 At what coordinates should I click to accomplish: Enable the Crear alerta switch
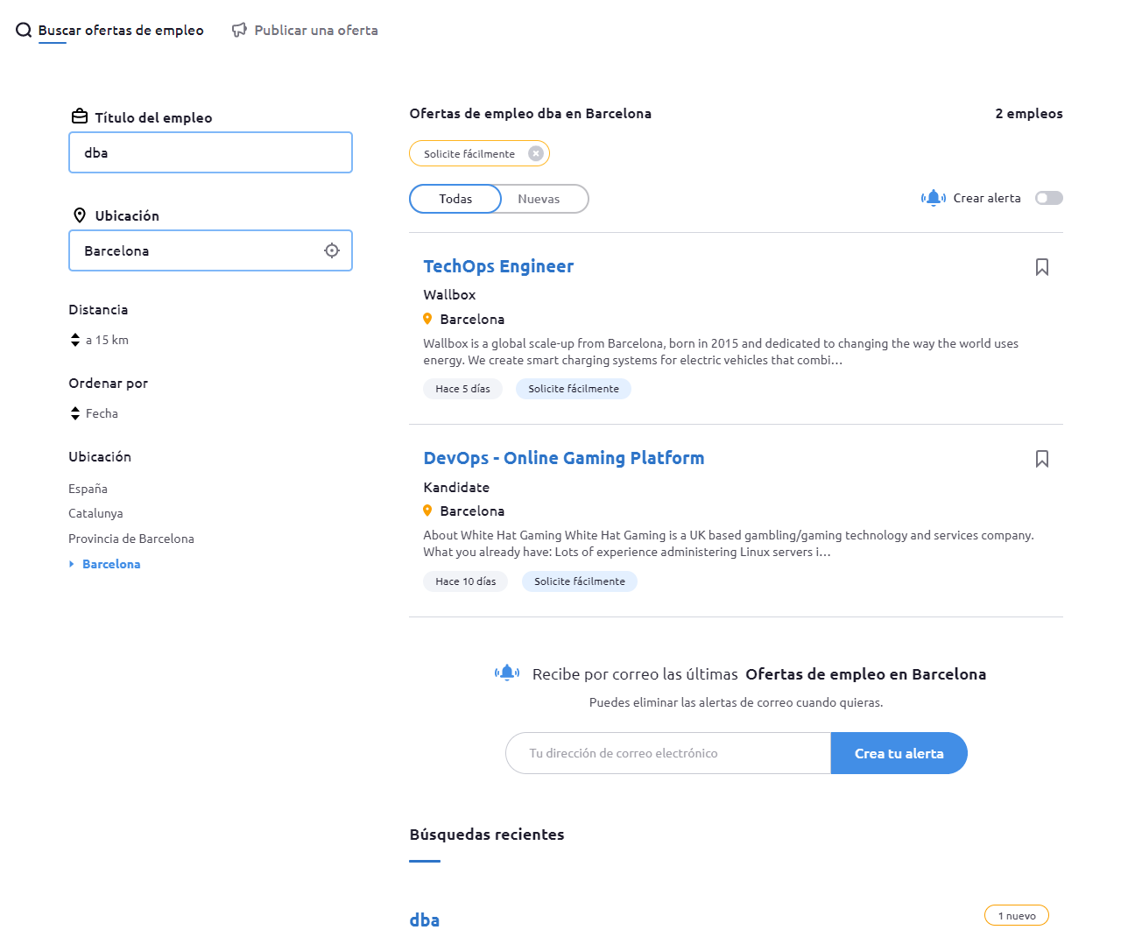pos(1048,198)
